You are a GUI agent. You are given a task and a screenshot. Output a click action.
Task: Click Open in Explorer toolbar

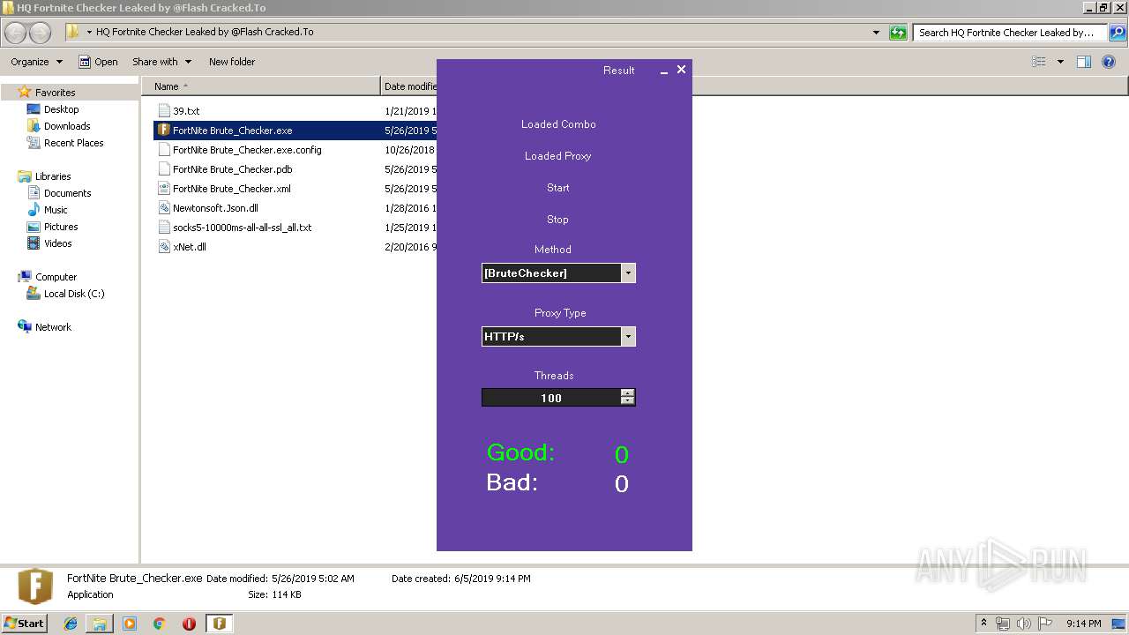point(98,62)
